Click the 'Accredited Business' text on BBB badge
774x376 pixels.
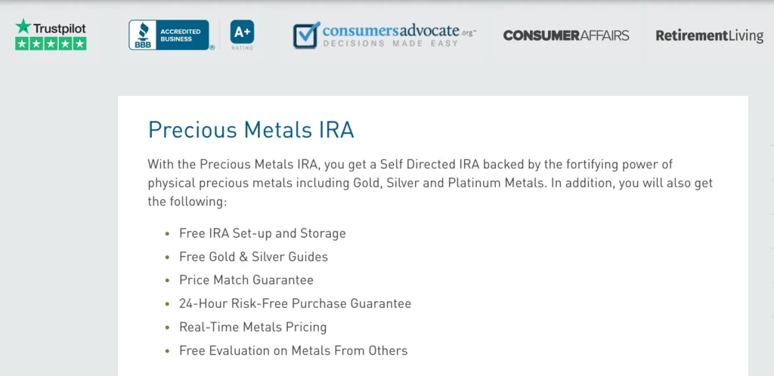coord(180,35)
